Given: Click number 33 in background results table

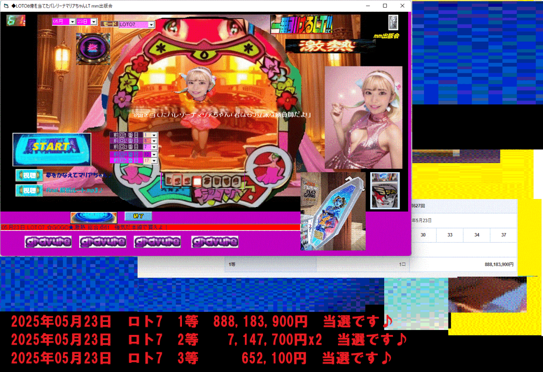Looking at the screenshot, I should tap(450, 235).
